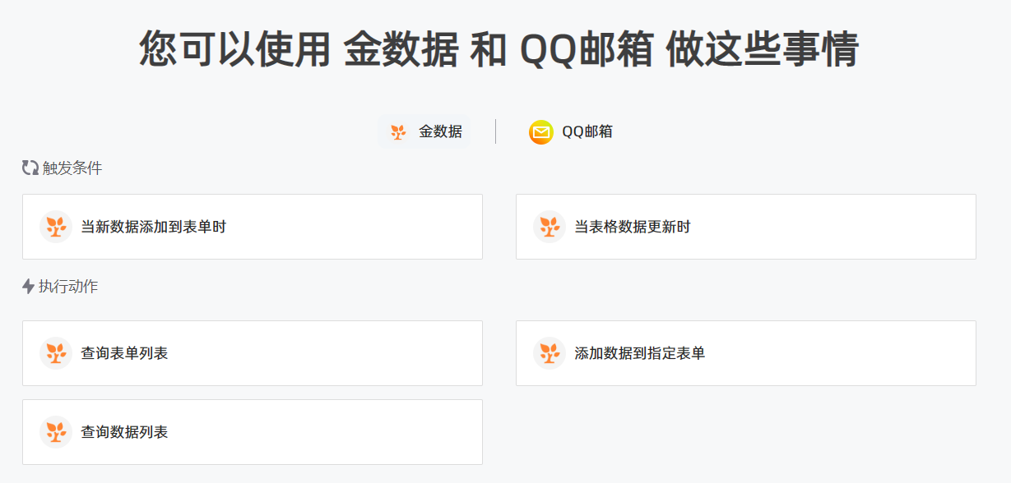Select the 查询数据列表 action text

[x=124, y=432]
